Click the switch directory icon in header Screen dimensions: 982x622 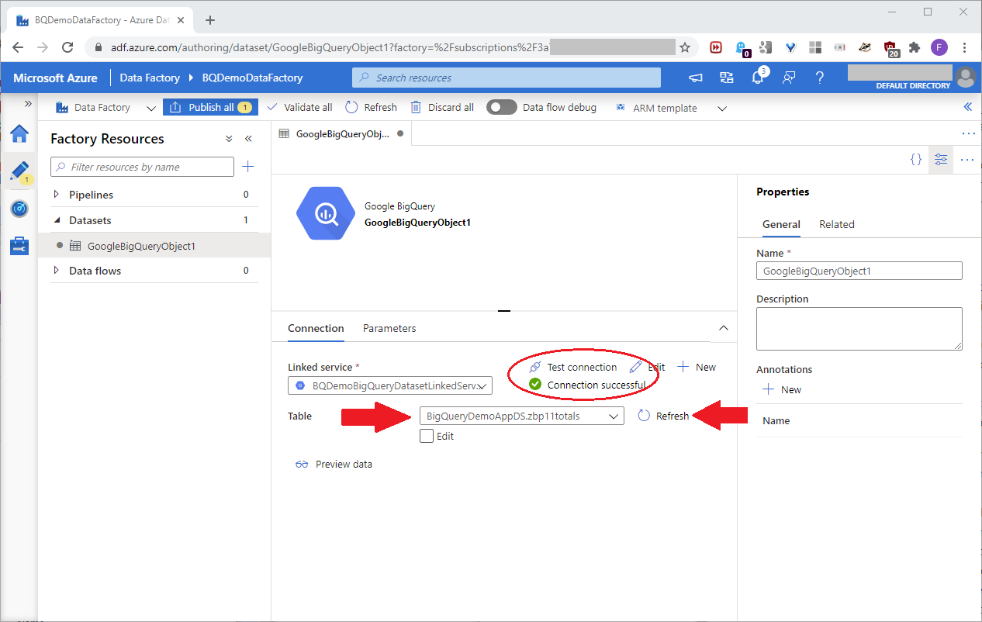coord(727,78)
